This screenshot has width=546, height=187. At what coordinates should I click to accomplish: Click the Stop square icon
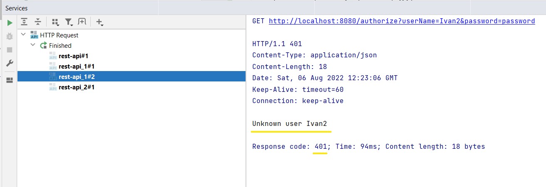coord(10,50)
